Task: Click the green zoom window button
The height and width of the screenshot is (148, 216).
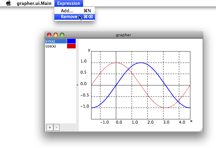Action: [62, 35]
